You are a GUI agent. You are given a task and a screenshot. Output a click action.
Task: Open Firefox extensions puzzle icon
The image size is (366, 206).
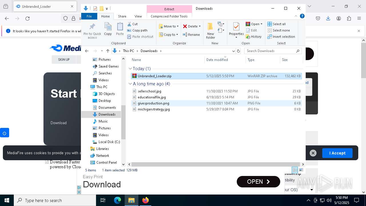(x=349, y=19)
